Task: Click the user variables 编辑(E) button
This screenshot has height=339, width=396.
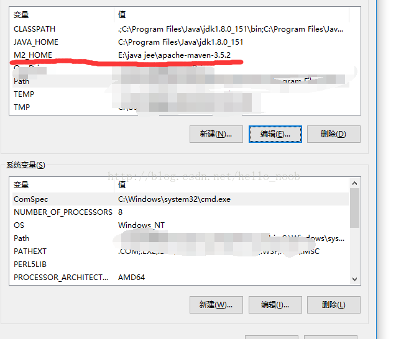Action: [x=275, y=134]
